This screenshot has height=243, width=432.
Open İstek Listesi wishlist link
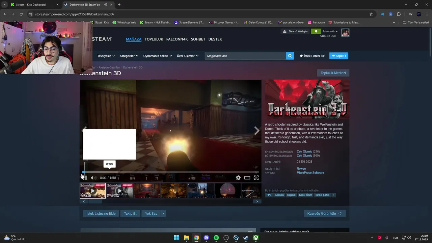tap(313, 56)
